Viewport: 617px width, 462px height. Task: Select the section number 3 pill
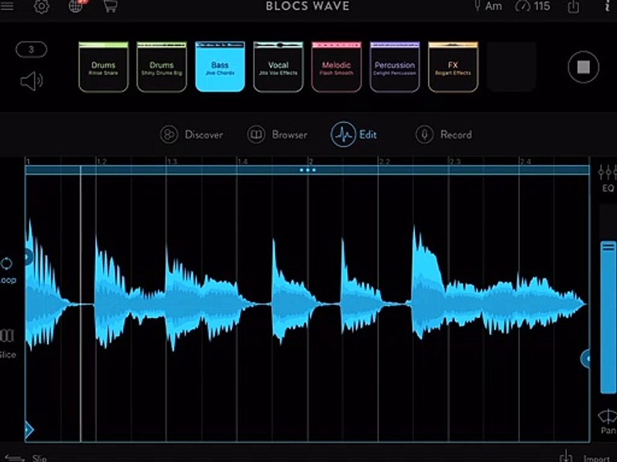click(31, 49)
